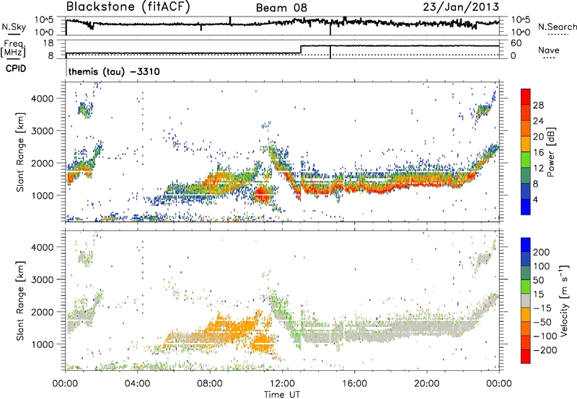Image resolution: width=577 pixels, height=399 pixels.
Task: Click the 'Beam 08' label
Action: 281,8
